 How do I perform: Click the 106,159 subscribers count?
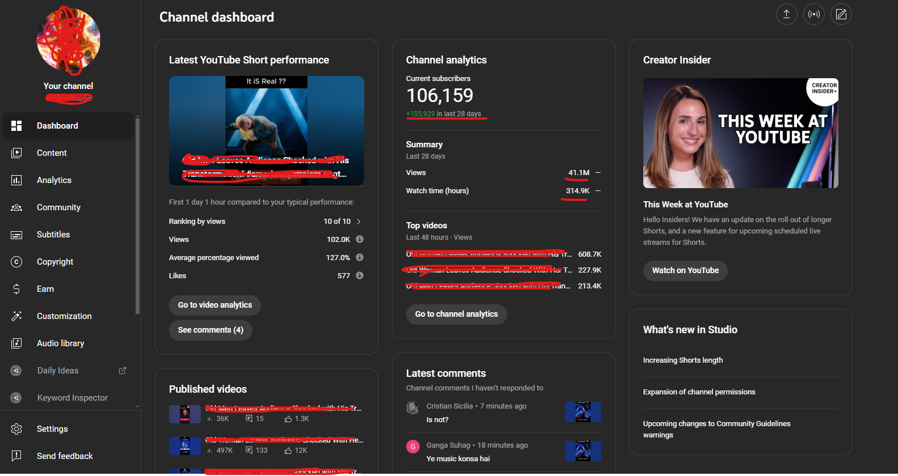pos(440,95)
